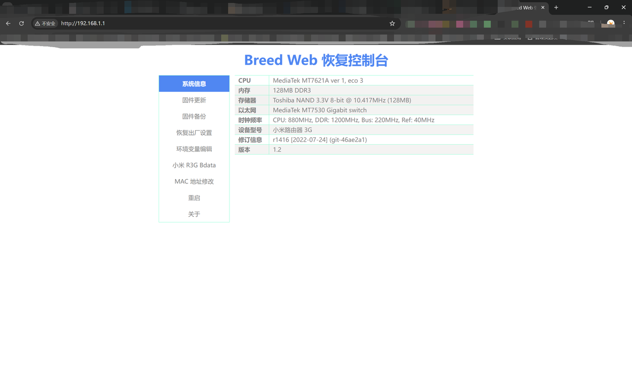Open 环境变量编辑 in the sidebar
Screen dimensions: 632x380
[194, 149]
